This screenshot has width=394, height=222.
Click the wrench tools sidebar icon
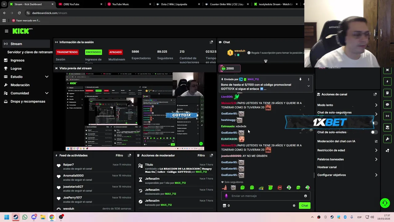click(387, 139)
